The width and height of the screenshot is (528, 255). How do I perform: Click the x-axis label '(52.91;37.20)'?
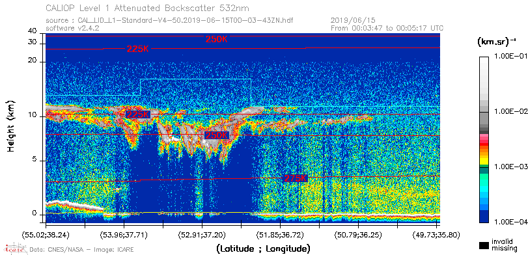pyautogui.click(x=202, y=234)
